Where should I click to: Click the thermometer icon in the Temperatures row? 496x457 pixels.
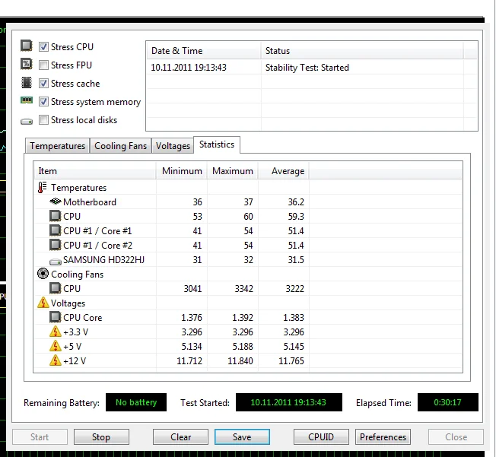42,187
